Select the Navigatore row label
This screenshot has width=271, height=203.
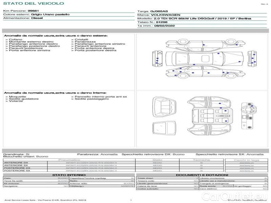coord(10,186)
